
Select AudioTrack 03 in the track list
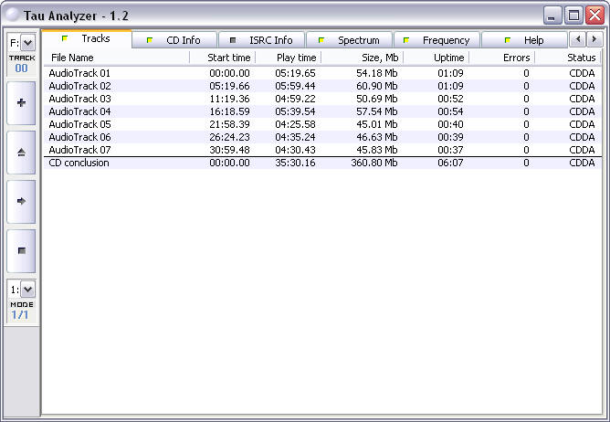(x=79, y=99)
